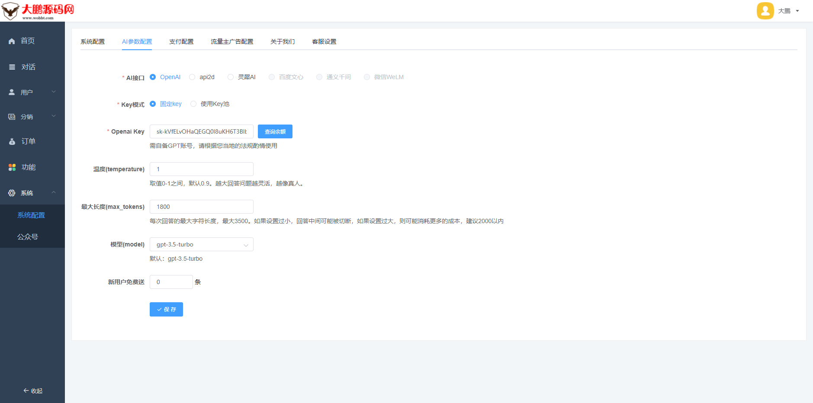Image resolution: width=813 pixels, height=403 pixels.
Task: Click the 功能 features icon
Action: 12,167
